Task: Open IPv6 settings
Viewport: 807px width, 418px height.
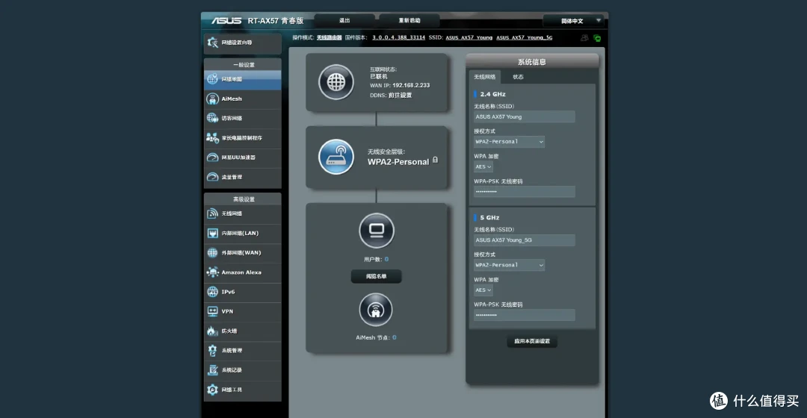Action: (242, 292)
